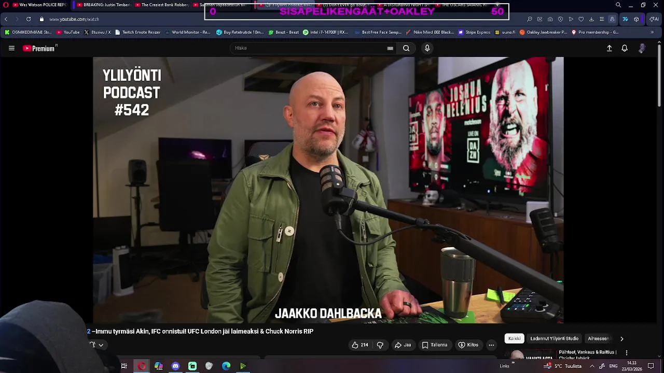View site info via the lock icon
This screenshot has height=373, width=664.
41,19
